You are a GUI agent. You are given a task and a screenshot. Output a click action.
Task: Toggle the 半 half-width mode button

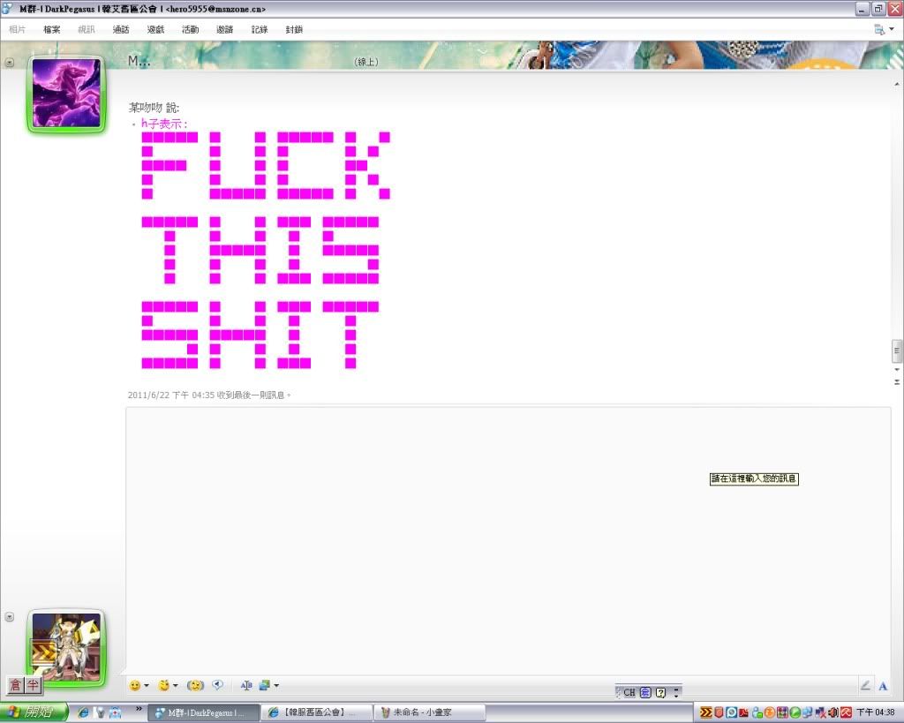tap(33, 685)
